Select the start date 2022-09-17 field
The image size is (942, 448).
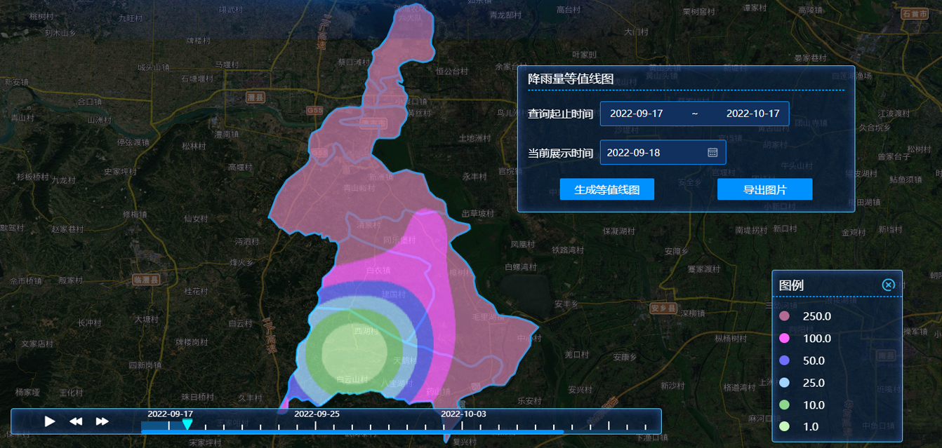click(637, 114)
